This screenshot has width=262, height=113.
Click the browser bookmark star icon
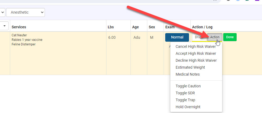[x=215, y=1]
